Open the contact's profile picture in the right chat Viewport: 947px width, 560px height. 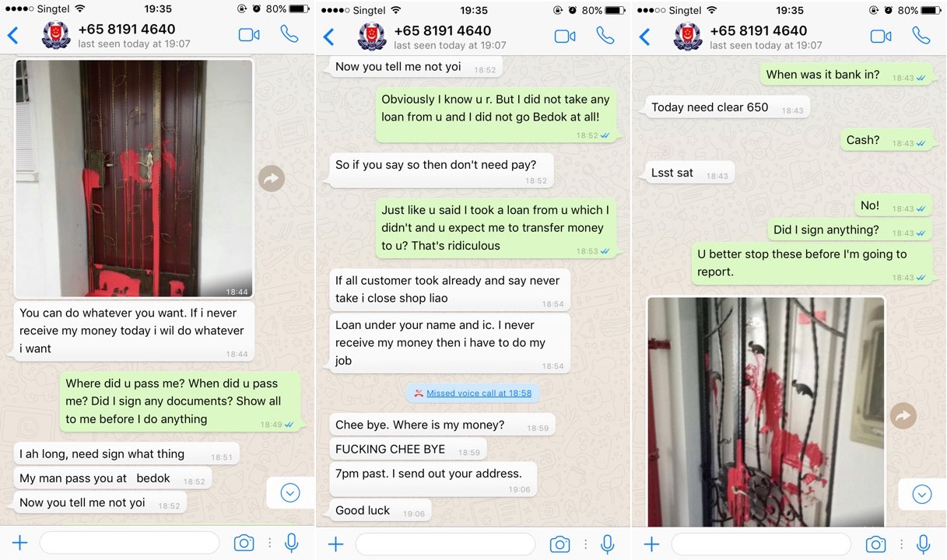tap(688, 36)
